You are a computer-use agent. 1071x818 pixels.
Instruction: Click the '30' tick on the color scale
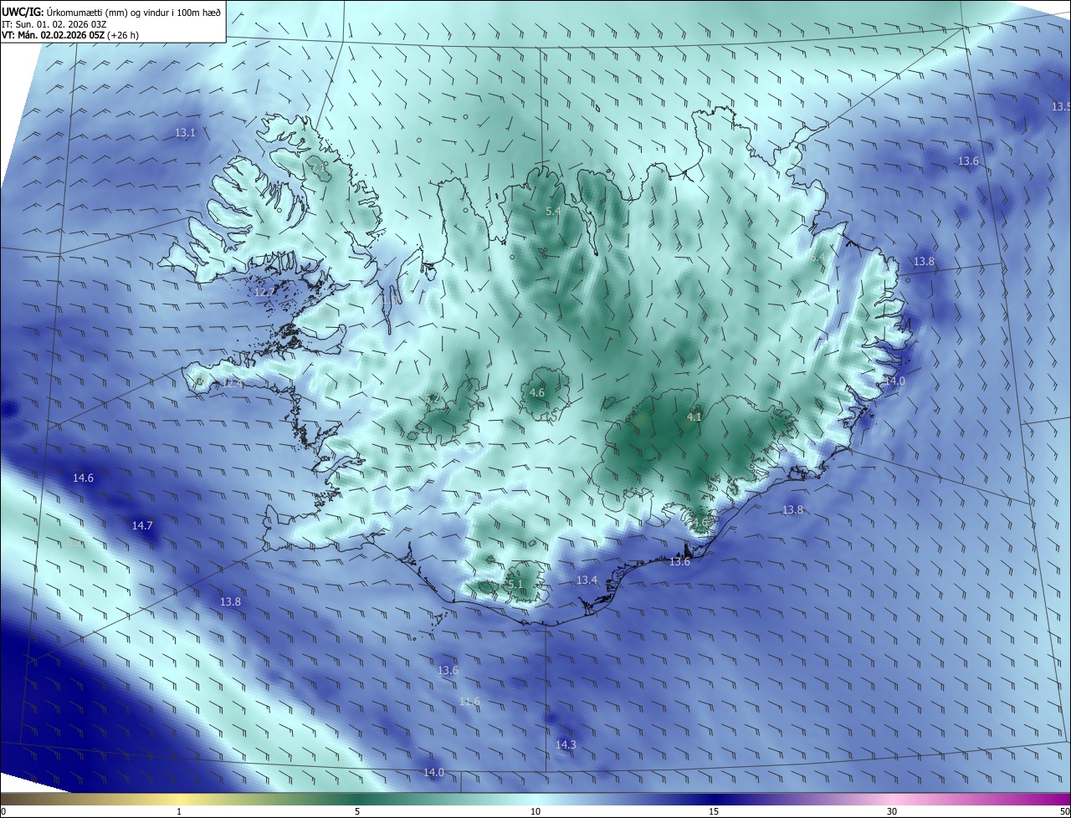[892, 811]
